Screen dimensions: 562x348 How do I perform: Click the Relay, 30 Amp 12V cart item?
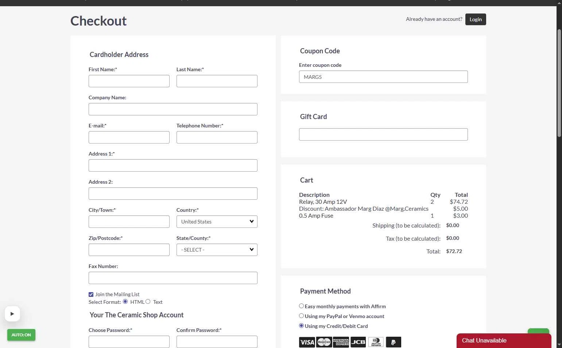323,202
